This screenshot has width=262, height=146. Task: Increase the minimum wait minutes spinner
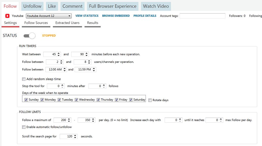click(x=59, y=53)
